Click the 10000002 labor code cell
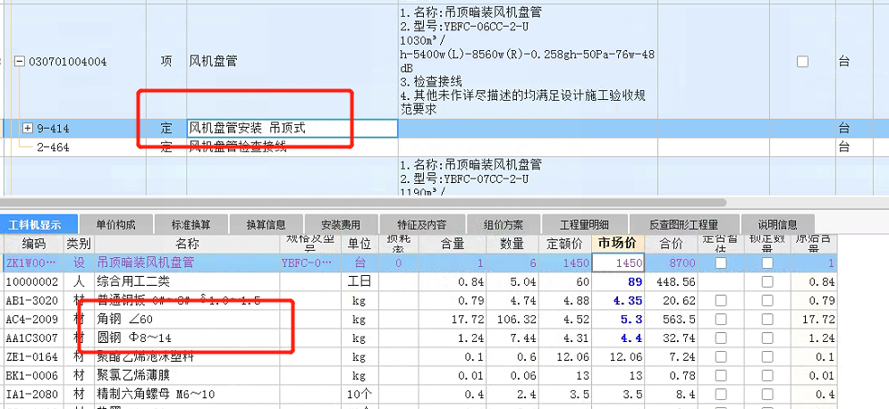This screenshot has width=889, height=409. 32,282
